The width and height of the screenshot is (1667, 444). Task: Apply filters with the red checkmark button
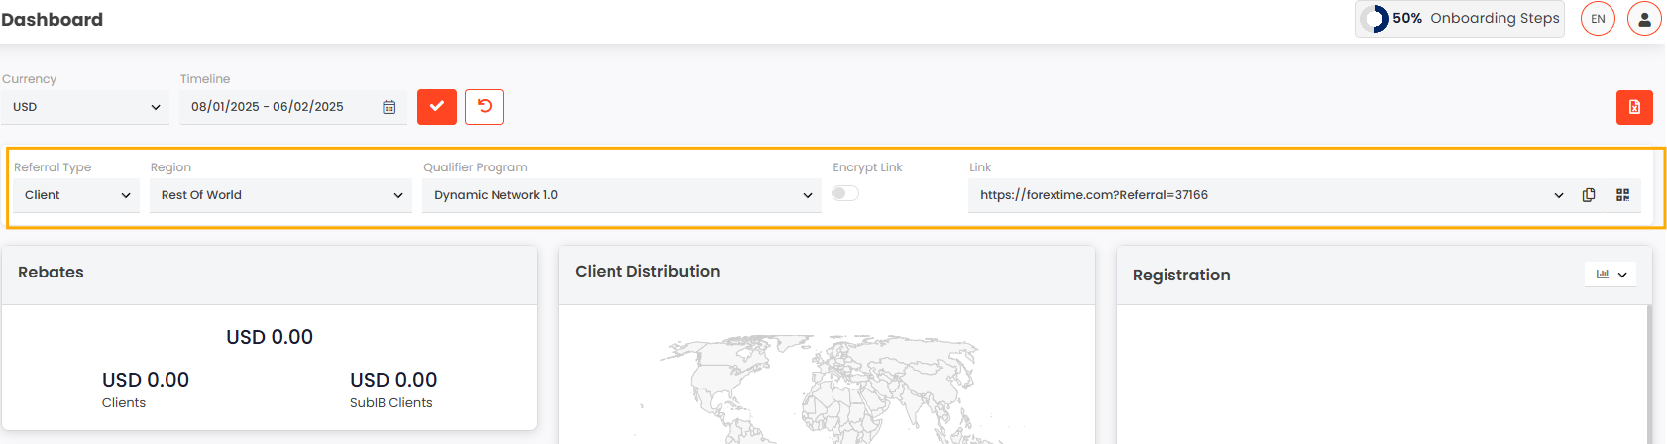437,107
